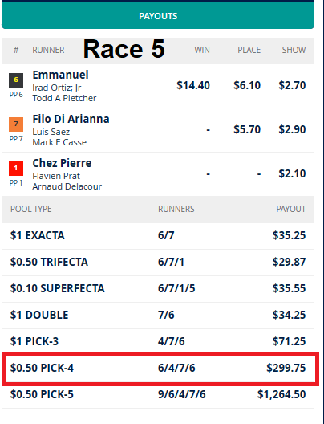
Task: Click the black number 6 saddlecloth icon
Action: click(16, 80)
